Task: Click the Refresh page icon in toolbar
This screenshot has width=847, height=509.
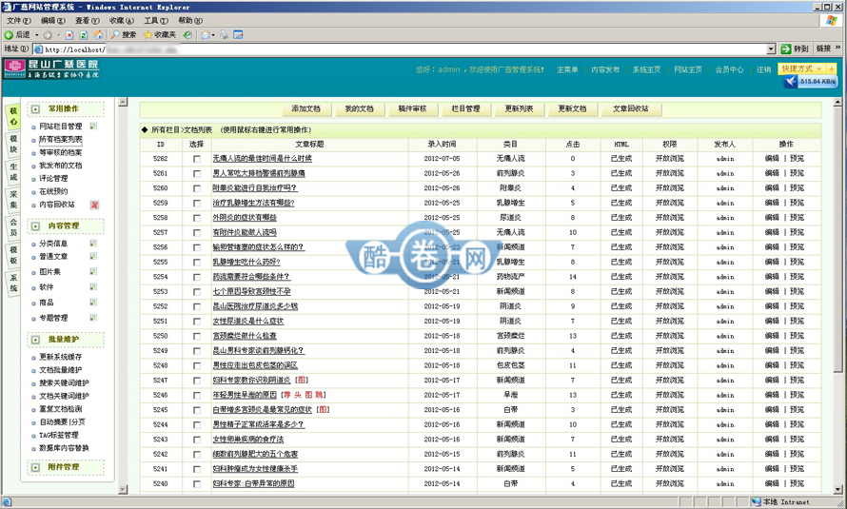Action: (x=84, y=35)
